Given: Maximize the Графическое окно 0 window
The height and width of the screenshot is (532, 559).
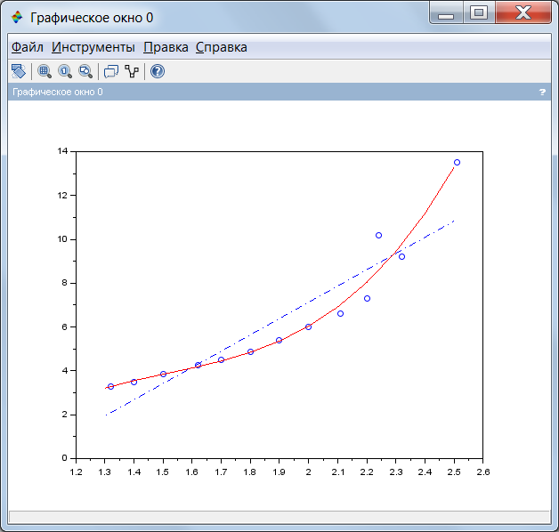Looking at the screenshot, I should [x=479, y=12].
